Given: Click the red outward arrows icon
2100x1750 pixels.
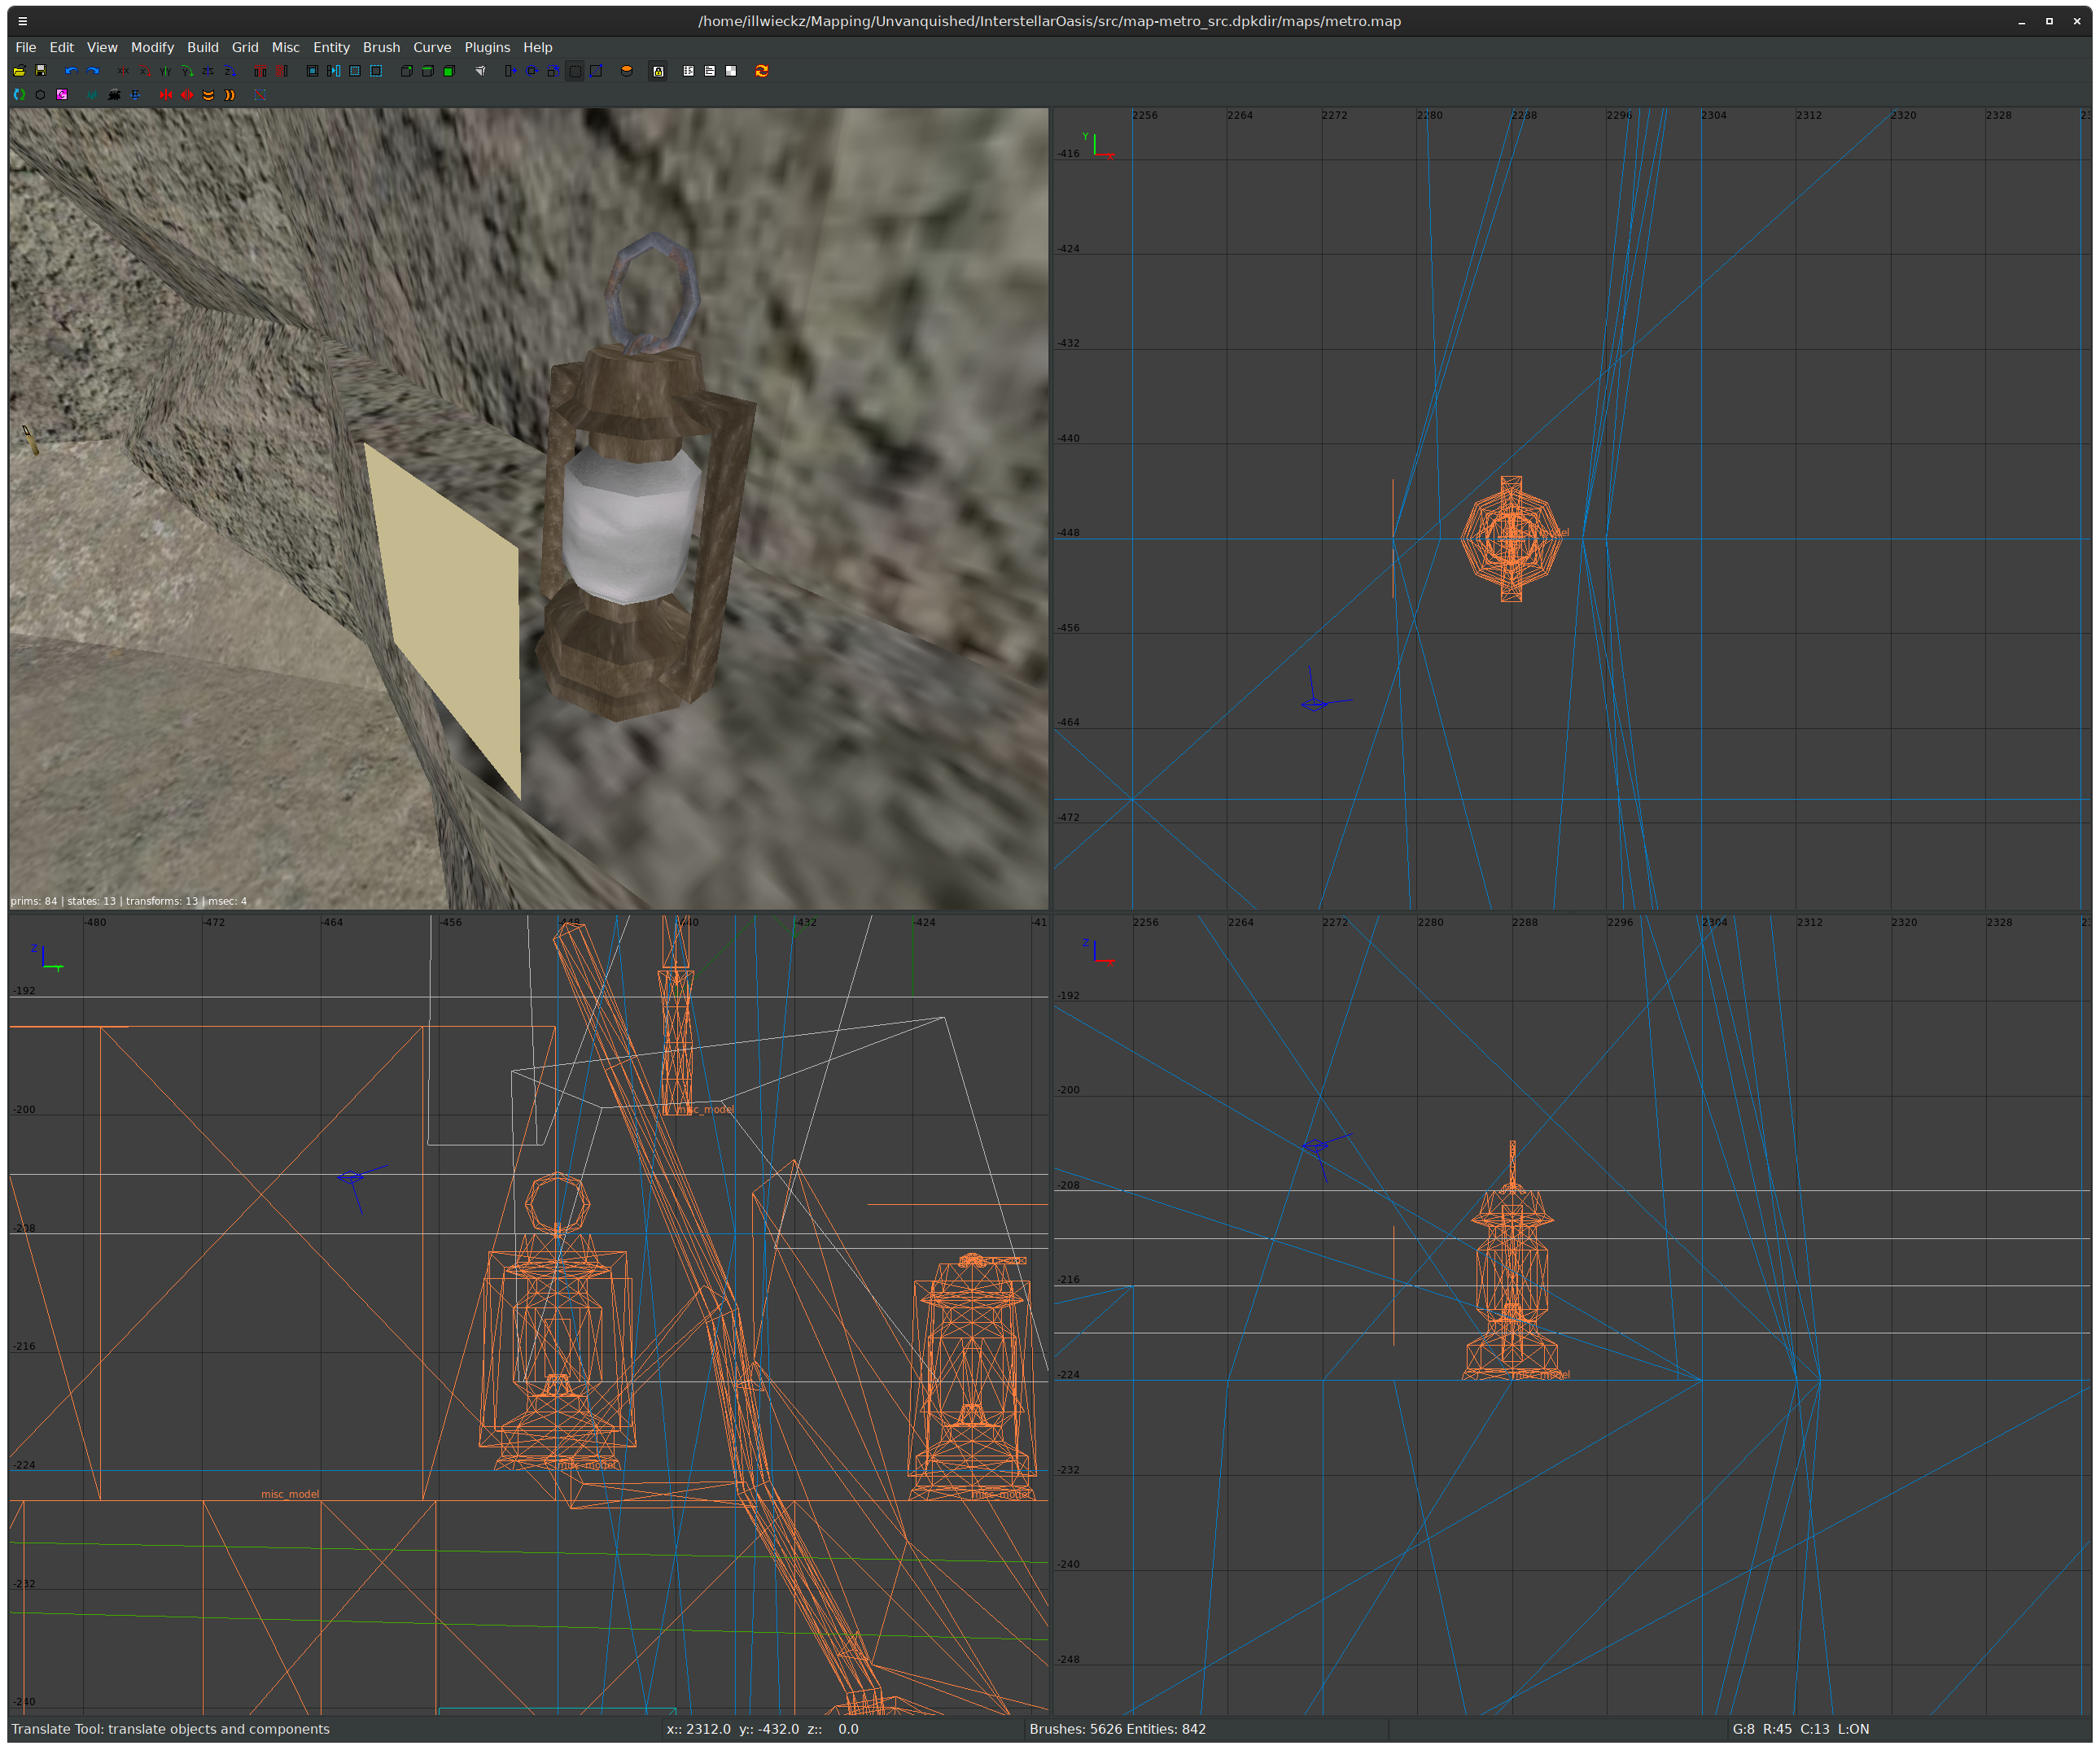Looking at the screenshot, I should 187,95.
